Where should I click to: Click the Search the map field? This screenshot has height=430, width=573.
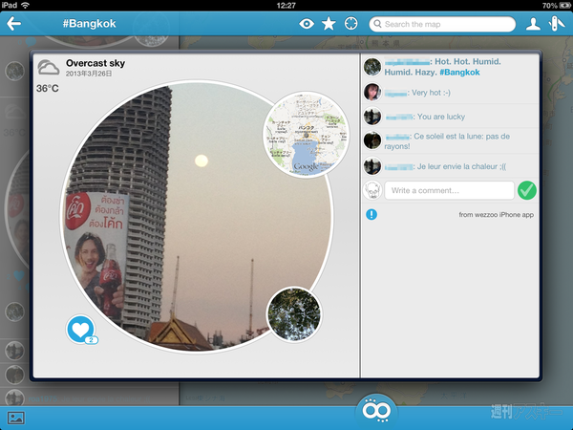tap(441, 24)
